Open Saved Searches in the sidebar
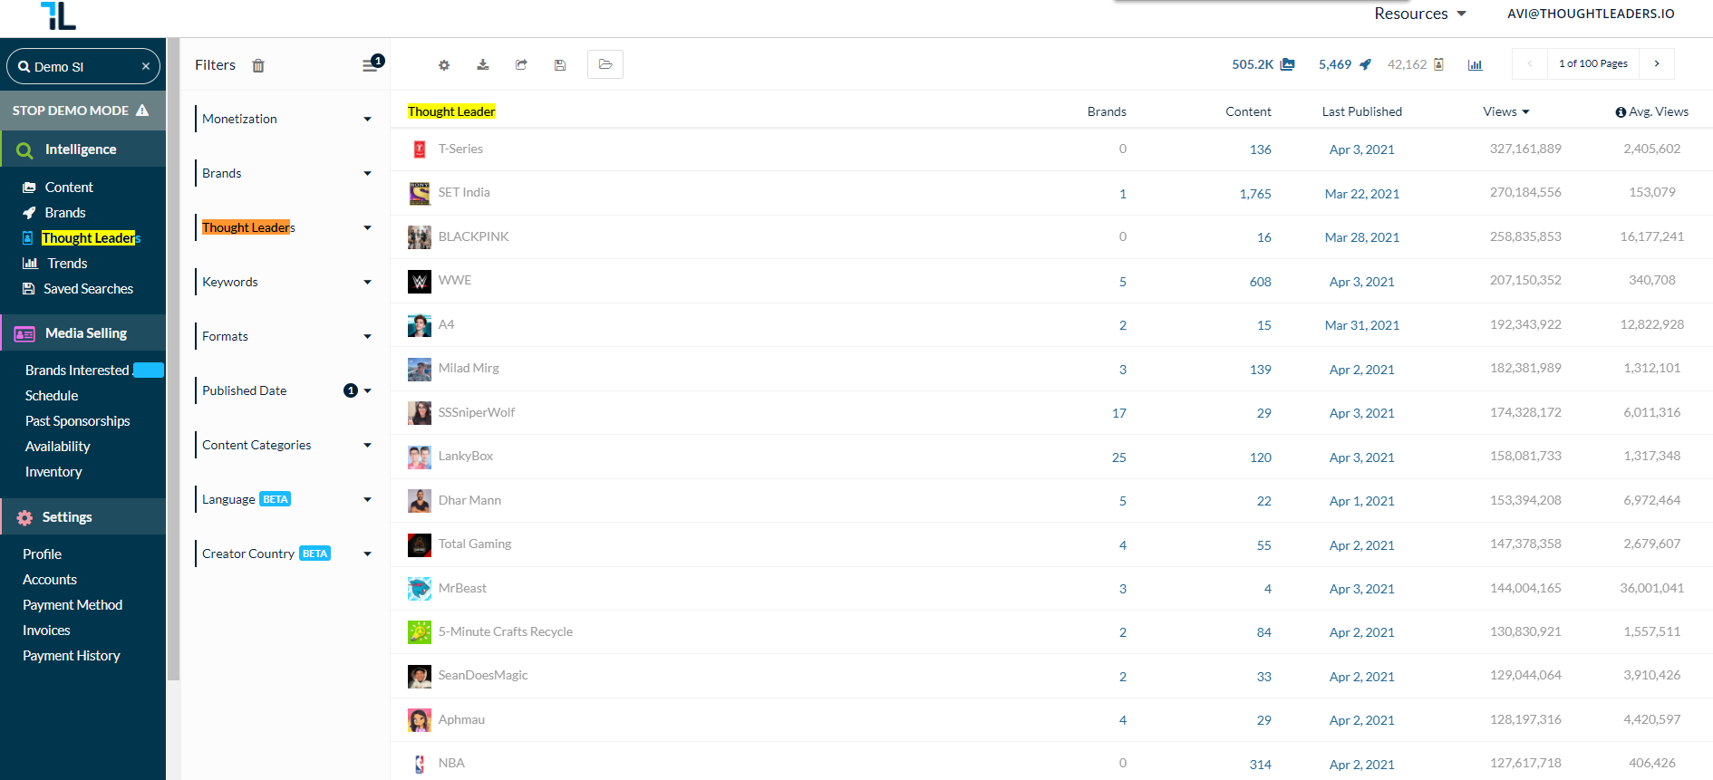 (x=88, y=289)
